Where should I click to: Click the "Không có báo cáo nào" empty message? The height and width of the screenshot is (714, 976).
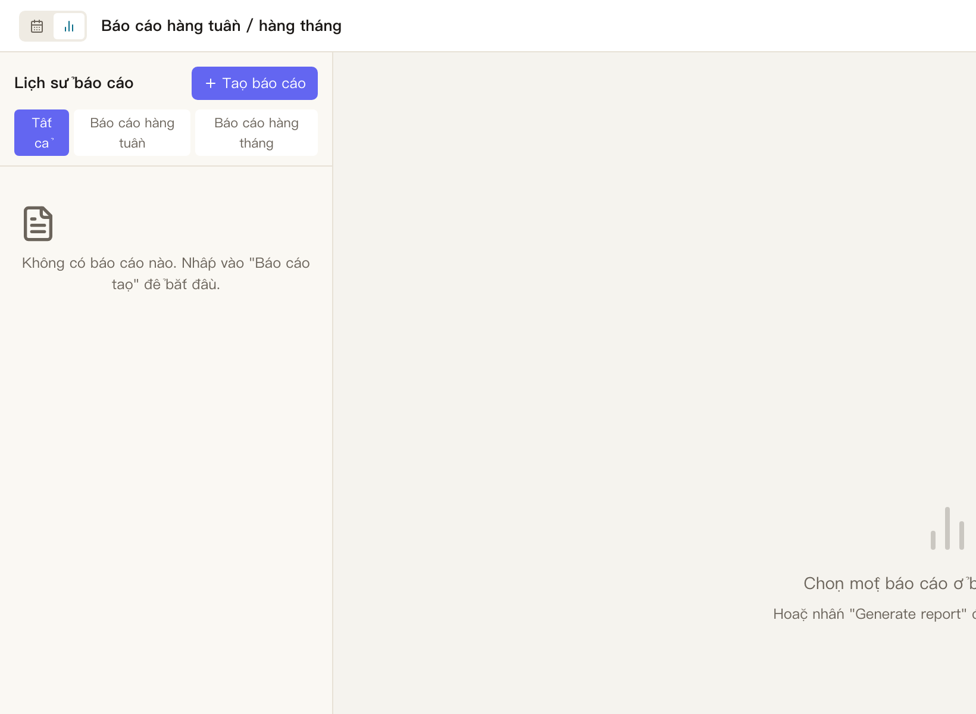(x=166, y=274)
